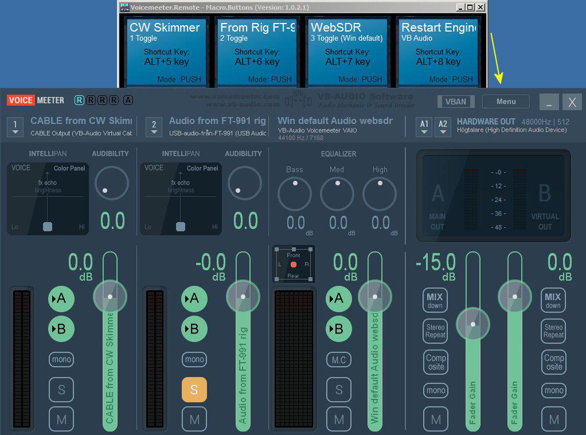The width and height of the screenshot is (586, 435).
Task: Route Audio from FT-991 rig strip to bus B
Action: pos(194,329)
